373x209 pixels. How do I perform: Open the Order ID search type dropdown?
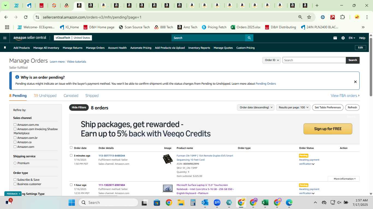tap(271, 60)
